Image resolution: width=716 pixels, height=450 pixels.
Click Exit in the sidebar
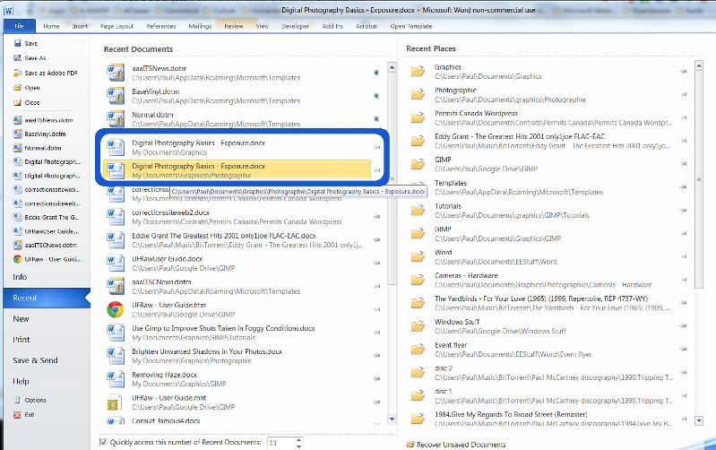[x=23, y=414]
